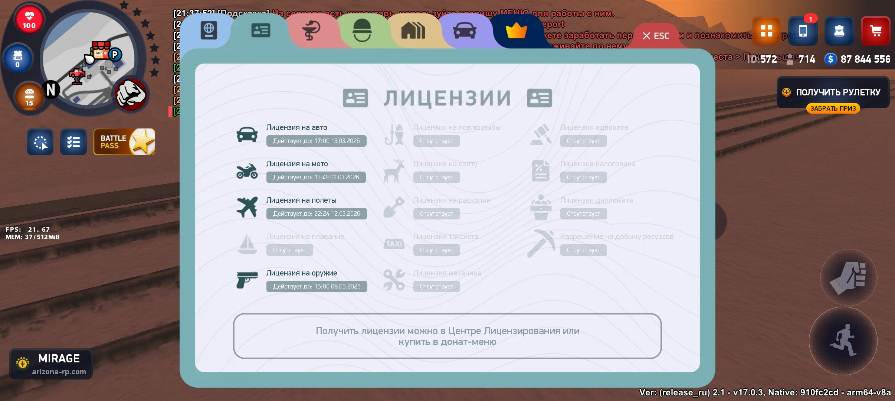Image resolution: width=895 pixels, height=401 pixels.
Task: Open the orange grid menu icon
Action: pos(766,31)
